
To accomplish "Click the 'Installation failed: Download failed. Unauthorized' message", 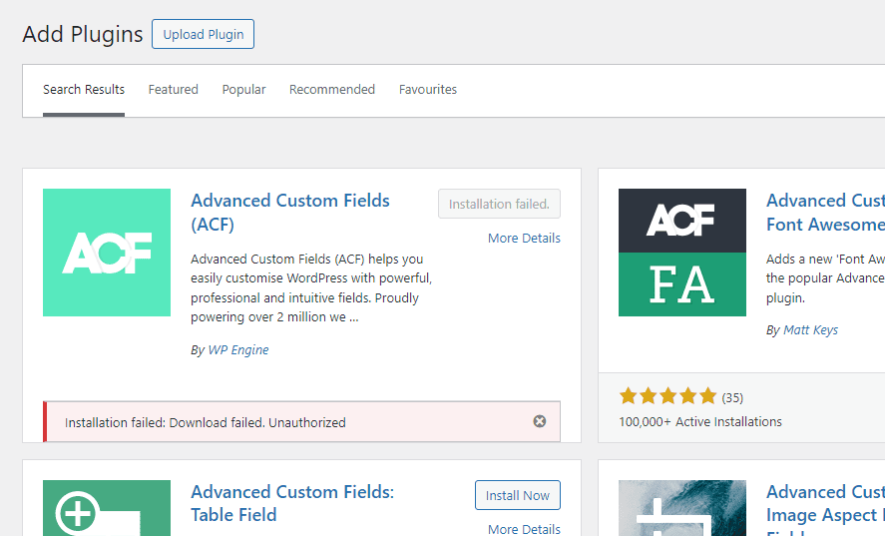I will pyautogui.click(x=205, y=422).
